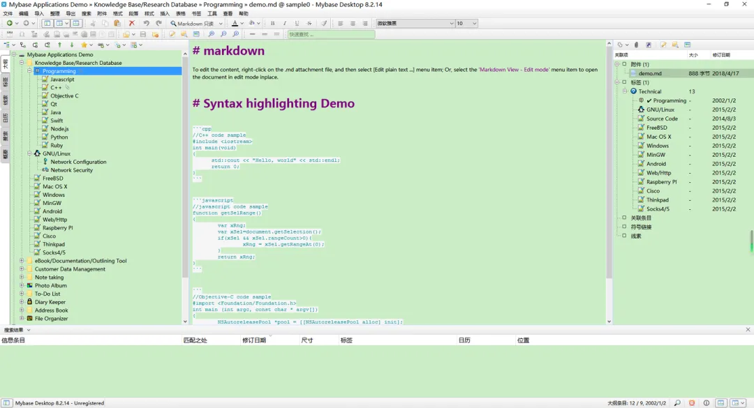Click the align left icon
The height and width of the screenshot is (408, 754).
coord(341,23)
